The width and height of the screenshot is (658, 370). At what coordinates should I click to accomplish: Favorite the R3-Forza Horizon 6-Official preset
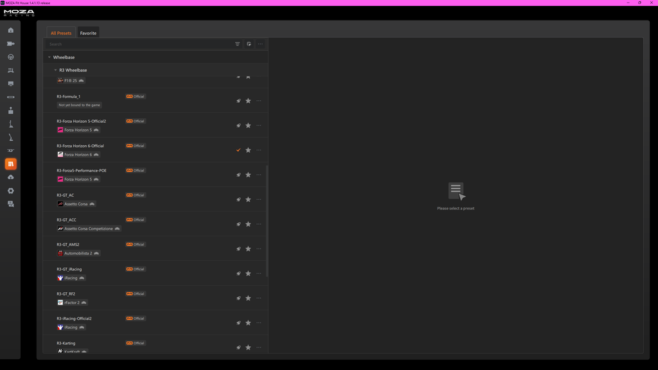tap(248, 150)
